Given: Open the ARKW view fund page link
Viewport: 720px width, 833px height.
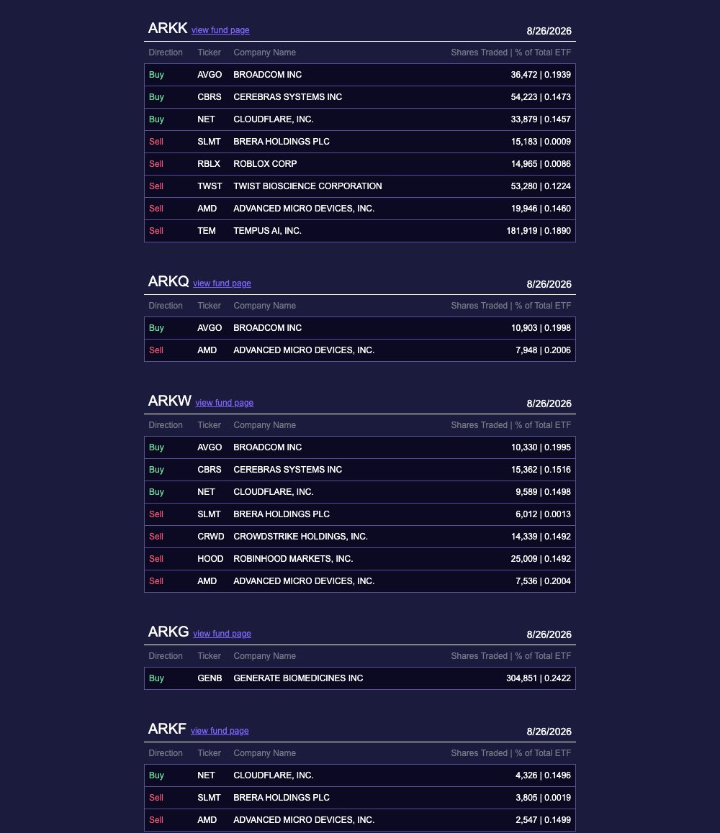Looking at the screenshot, I should [225, 404].
